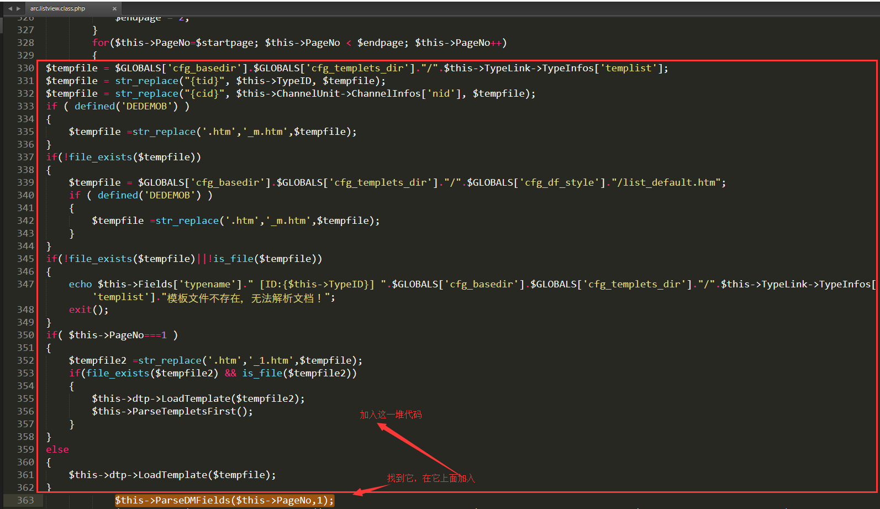Close the arc.listview.class.php tab
The width and height of the screenshot is (880, 509).
[x=114, y=8]
